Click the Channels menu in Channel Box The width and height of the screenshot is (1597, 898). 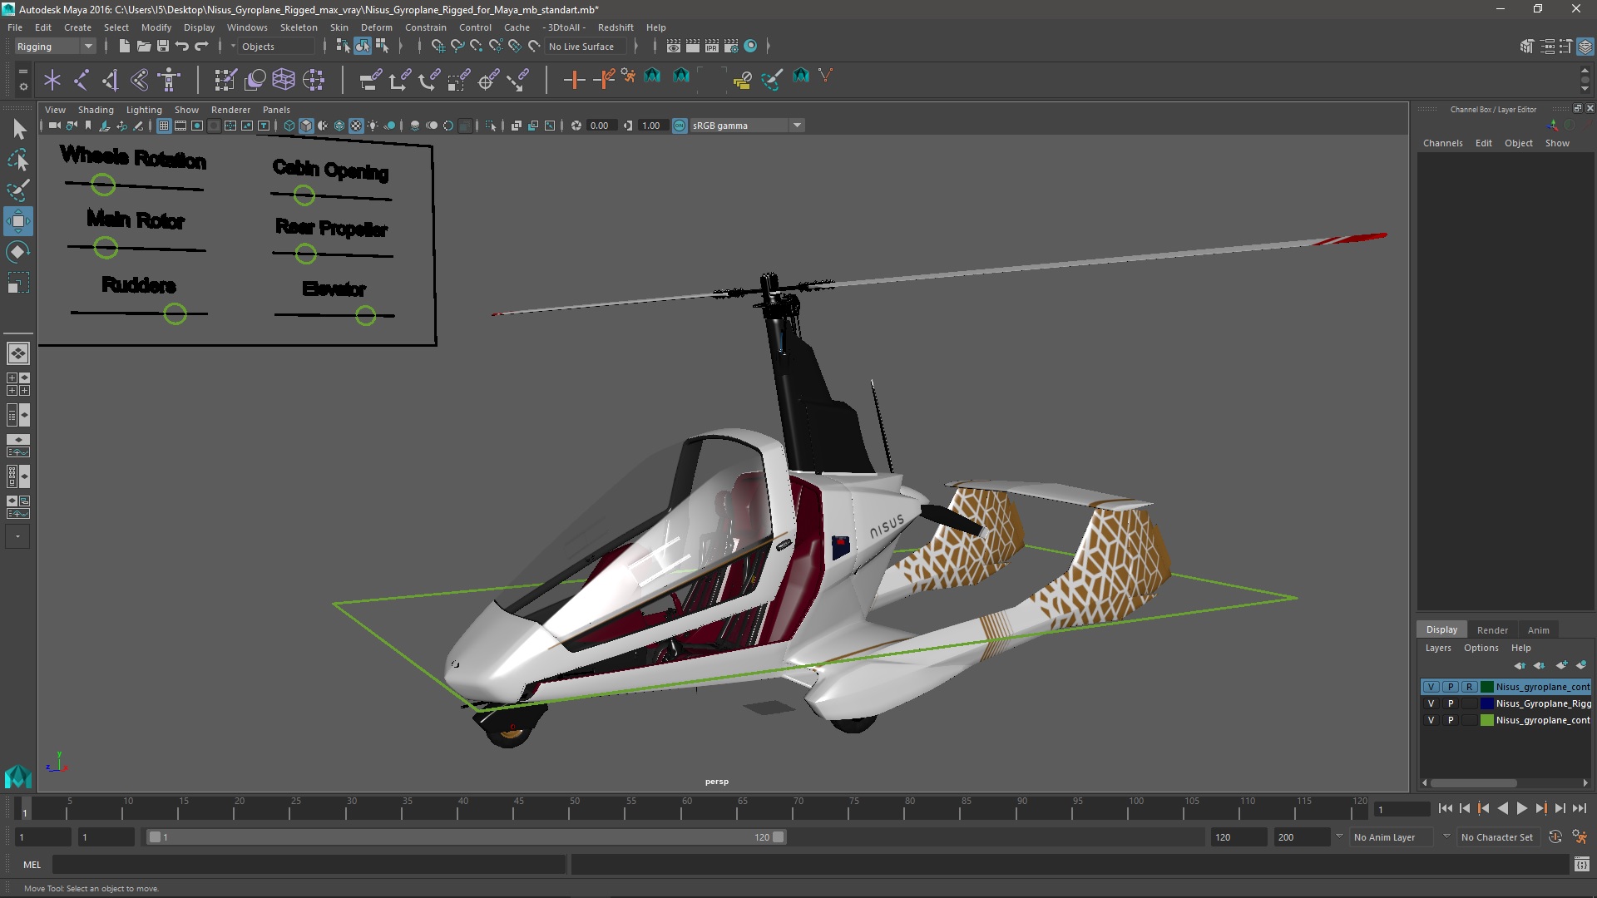pyautogui.click(x=1442, y=143)
